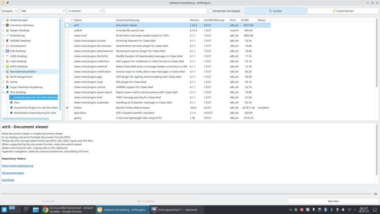Tick the checkbox for catfish
The height and width of the screenshot is (214, 380).
point(67,30)
